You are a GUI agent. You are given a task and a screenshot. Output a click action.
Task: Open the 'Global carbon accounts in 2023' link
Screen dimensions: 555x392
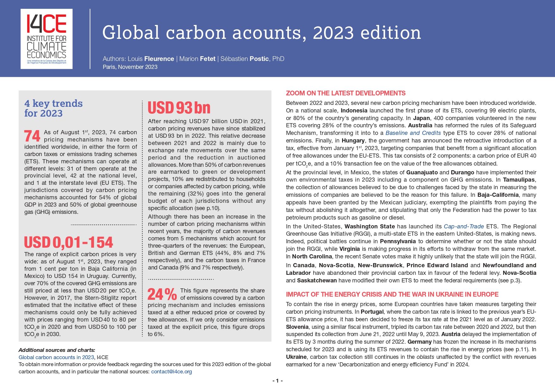tap(56, 357)
